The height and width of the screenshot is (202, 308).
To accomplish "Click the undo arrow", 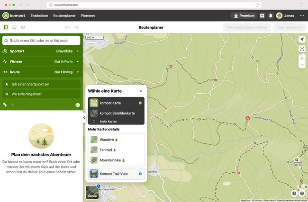I will 67,27.
